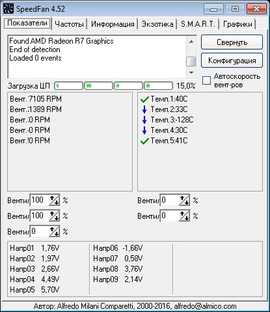This screenshot has height=312, width=270.
Task: Click the log scrollbar thumb
Action: 191,61
